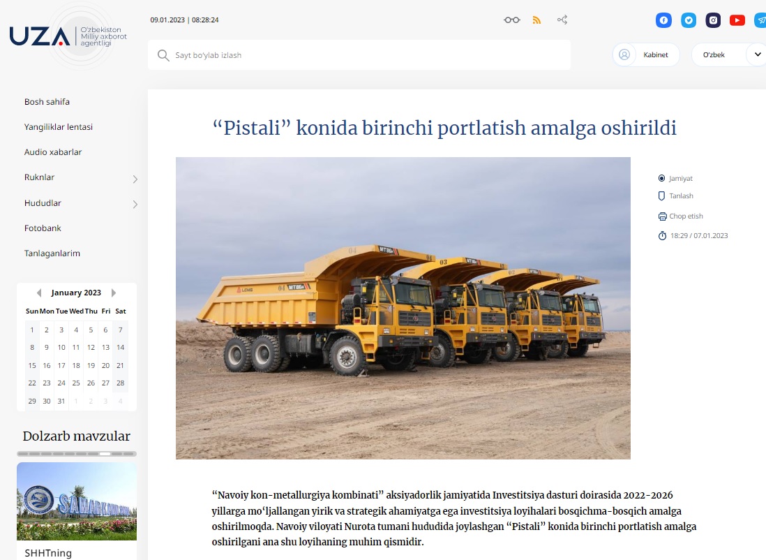
Task: Open the Instagram social icon
Action: click(x=713, y=20)
